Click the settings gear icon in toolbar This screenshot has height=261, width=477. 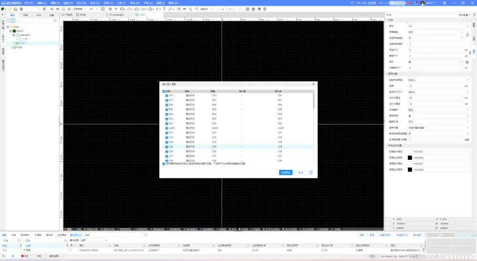point(265,9)
